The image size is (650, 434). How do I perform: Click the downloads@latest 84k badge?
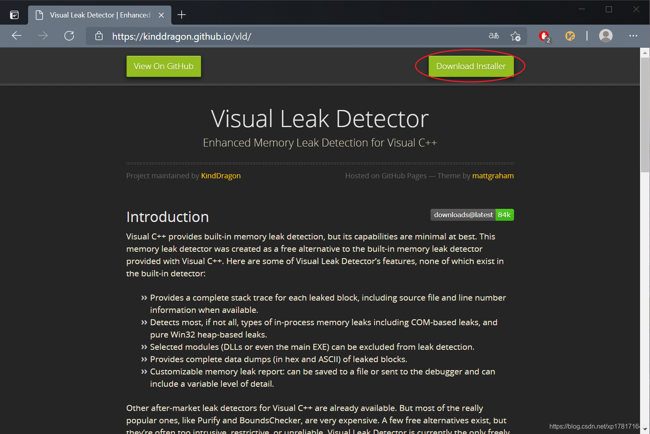coord(472,215)
